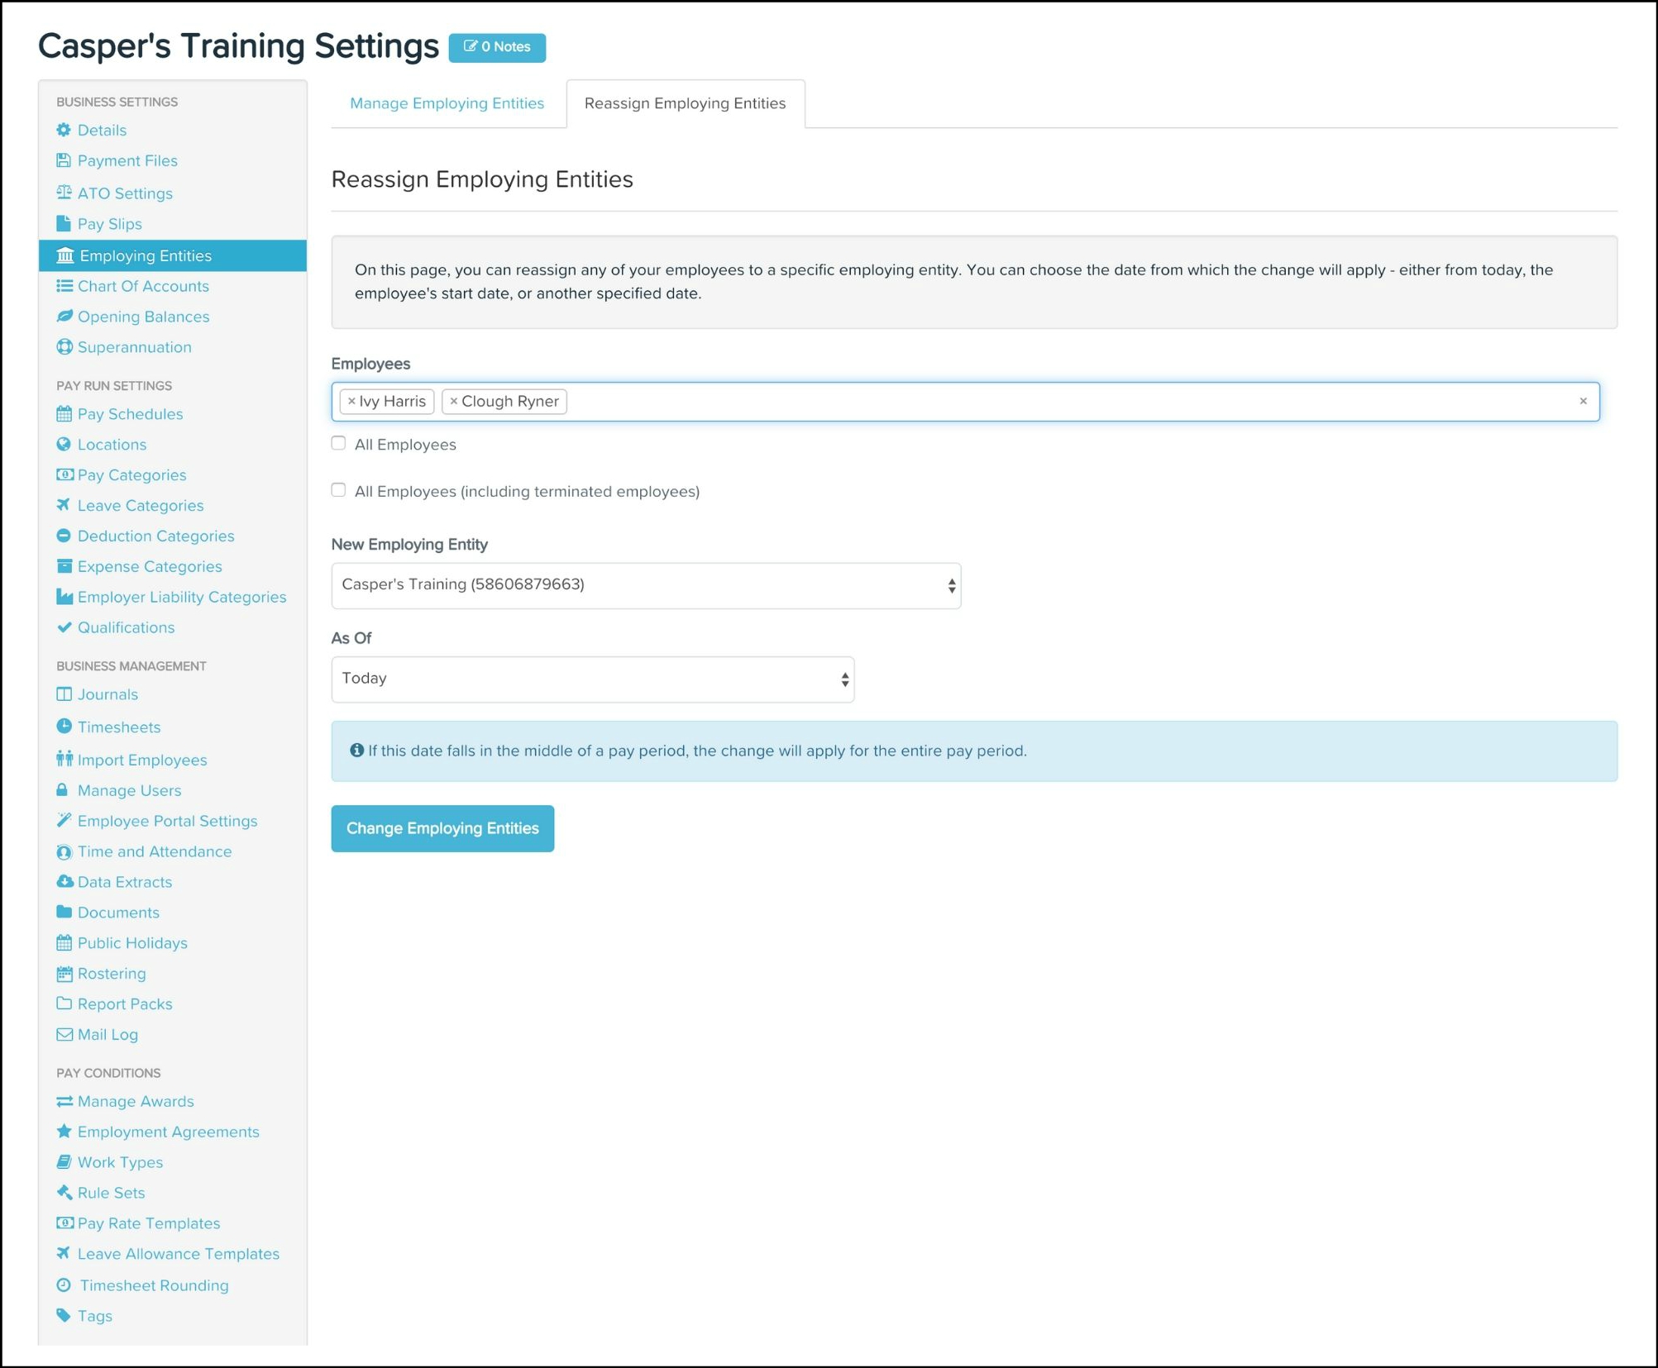Select the Reassign Employing Entities tab

tap(685, 103)
